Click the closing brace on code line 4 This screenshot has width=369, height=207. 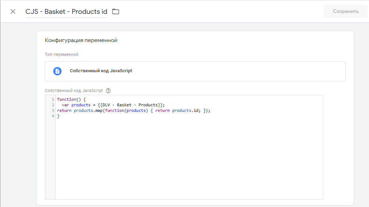(x=58, y=116)
